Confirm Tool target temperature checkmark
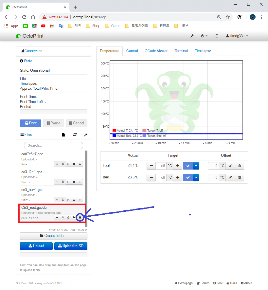 coord(188,166)
